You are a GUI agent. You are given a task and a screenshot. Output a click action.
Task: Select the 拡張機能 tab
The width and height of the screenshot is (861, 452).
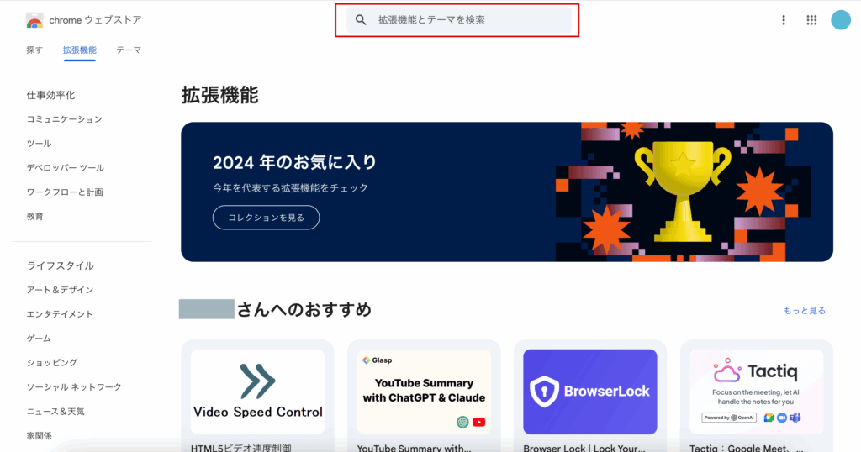click(80, 50)
